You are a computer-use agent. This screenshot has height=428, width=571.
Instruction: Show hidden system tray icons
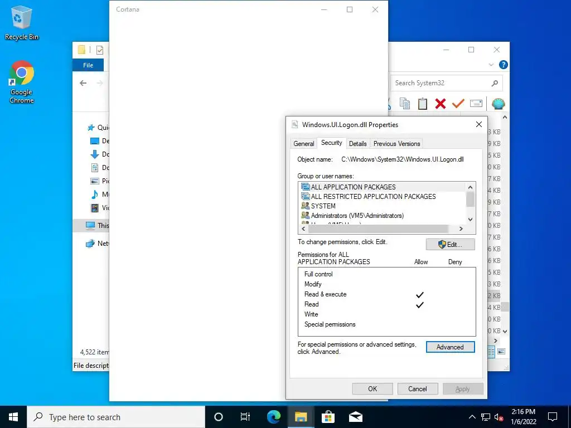472,417
